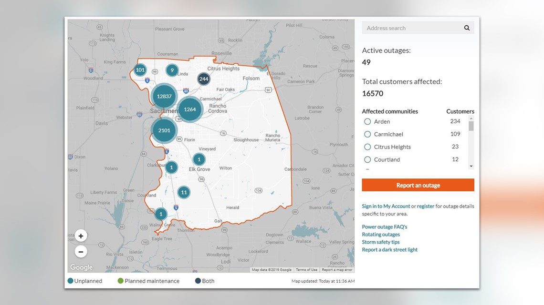Screen dimensions: 544x305
Task: Zoom out using the minus map control
Action: pos(81,251)
